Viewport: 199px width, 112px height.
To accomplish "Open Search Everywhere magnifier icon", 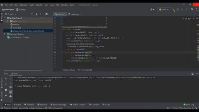I will pyautogui.click(x=192, y=10).
